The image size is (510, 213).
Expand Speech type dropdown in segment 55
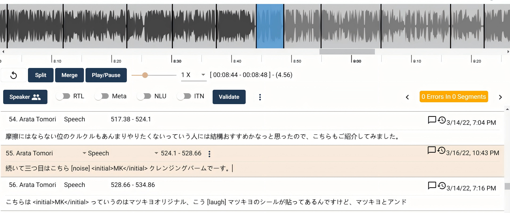click(x=156, y=153)
